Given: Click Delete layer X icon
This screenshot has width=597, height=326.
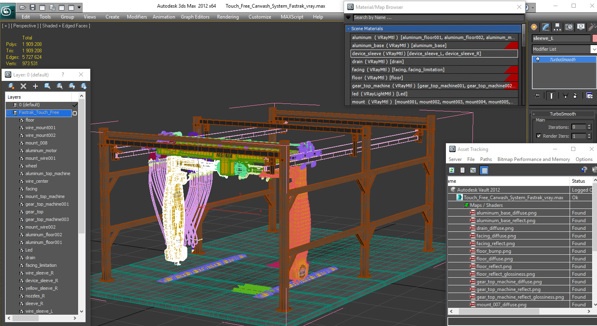Looking at the screenshot, I should 23,86.
